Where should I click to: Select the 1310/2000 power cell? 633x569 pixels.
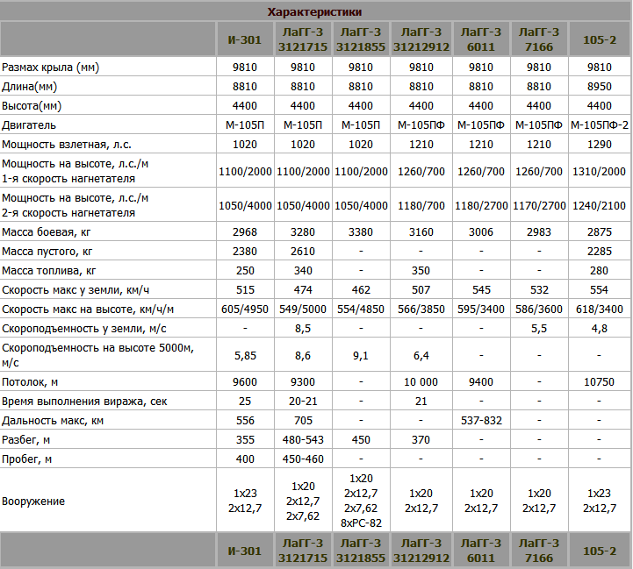[599, 171]
